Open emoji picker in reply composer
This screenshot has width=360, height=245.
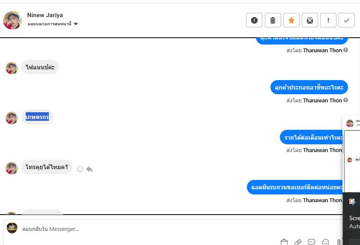click(326, 242)
